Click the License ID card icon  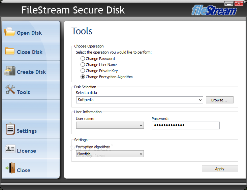point(10,149)
